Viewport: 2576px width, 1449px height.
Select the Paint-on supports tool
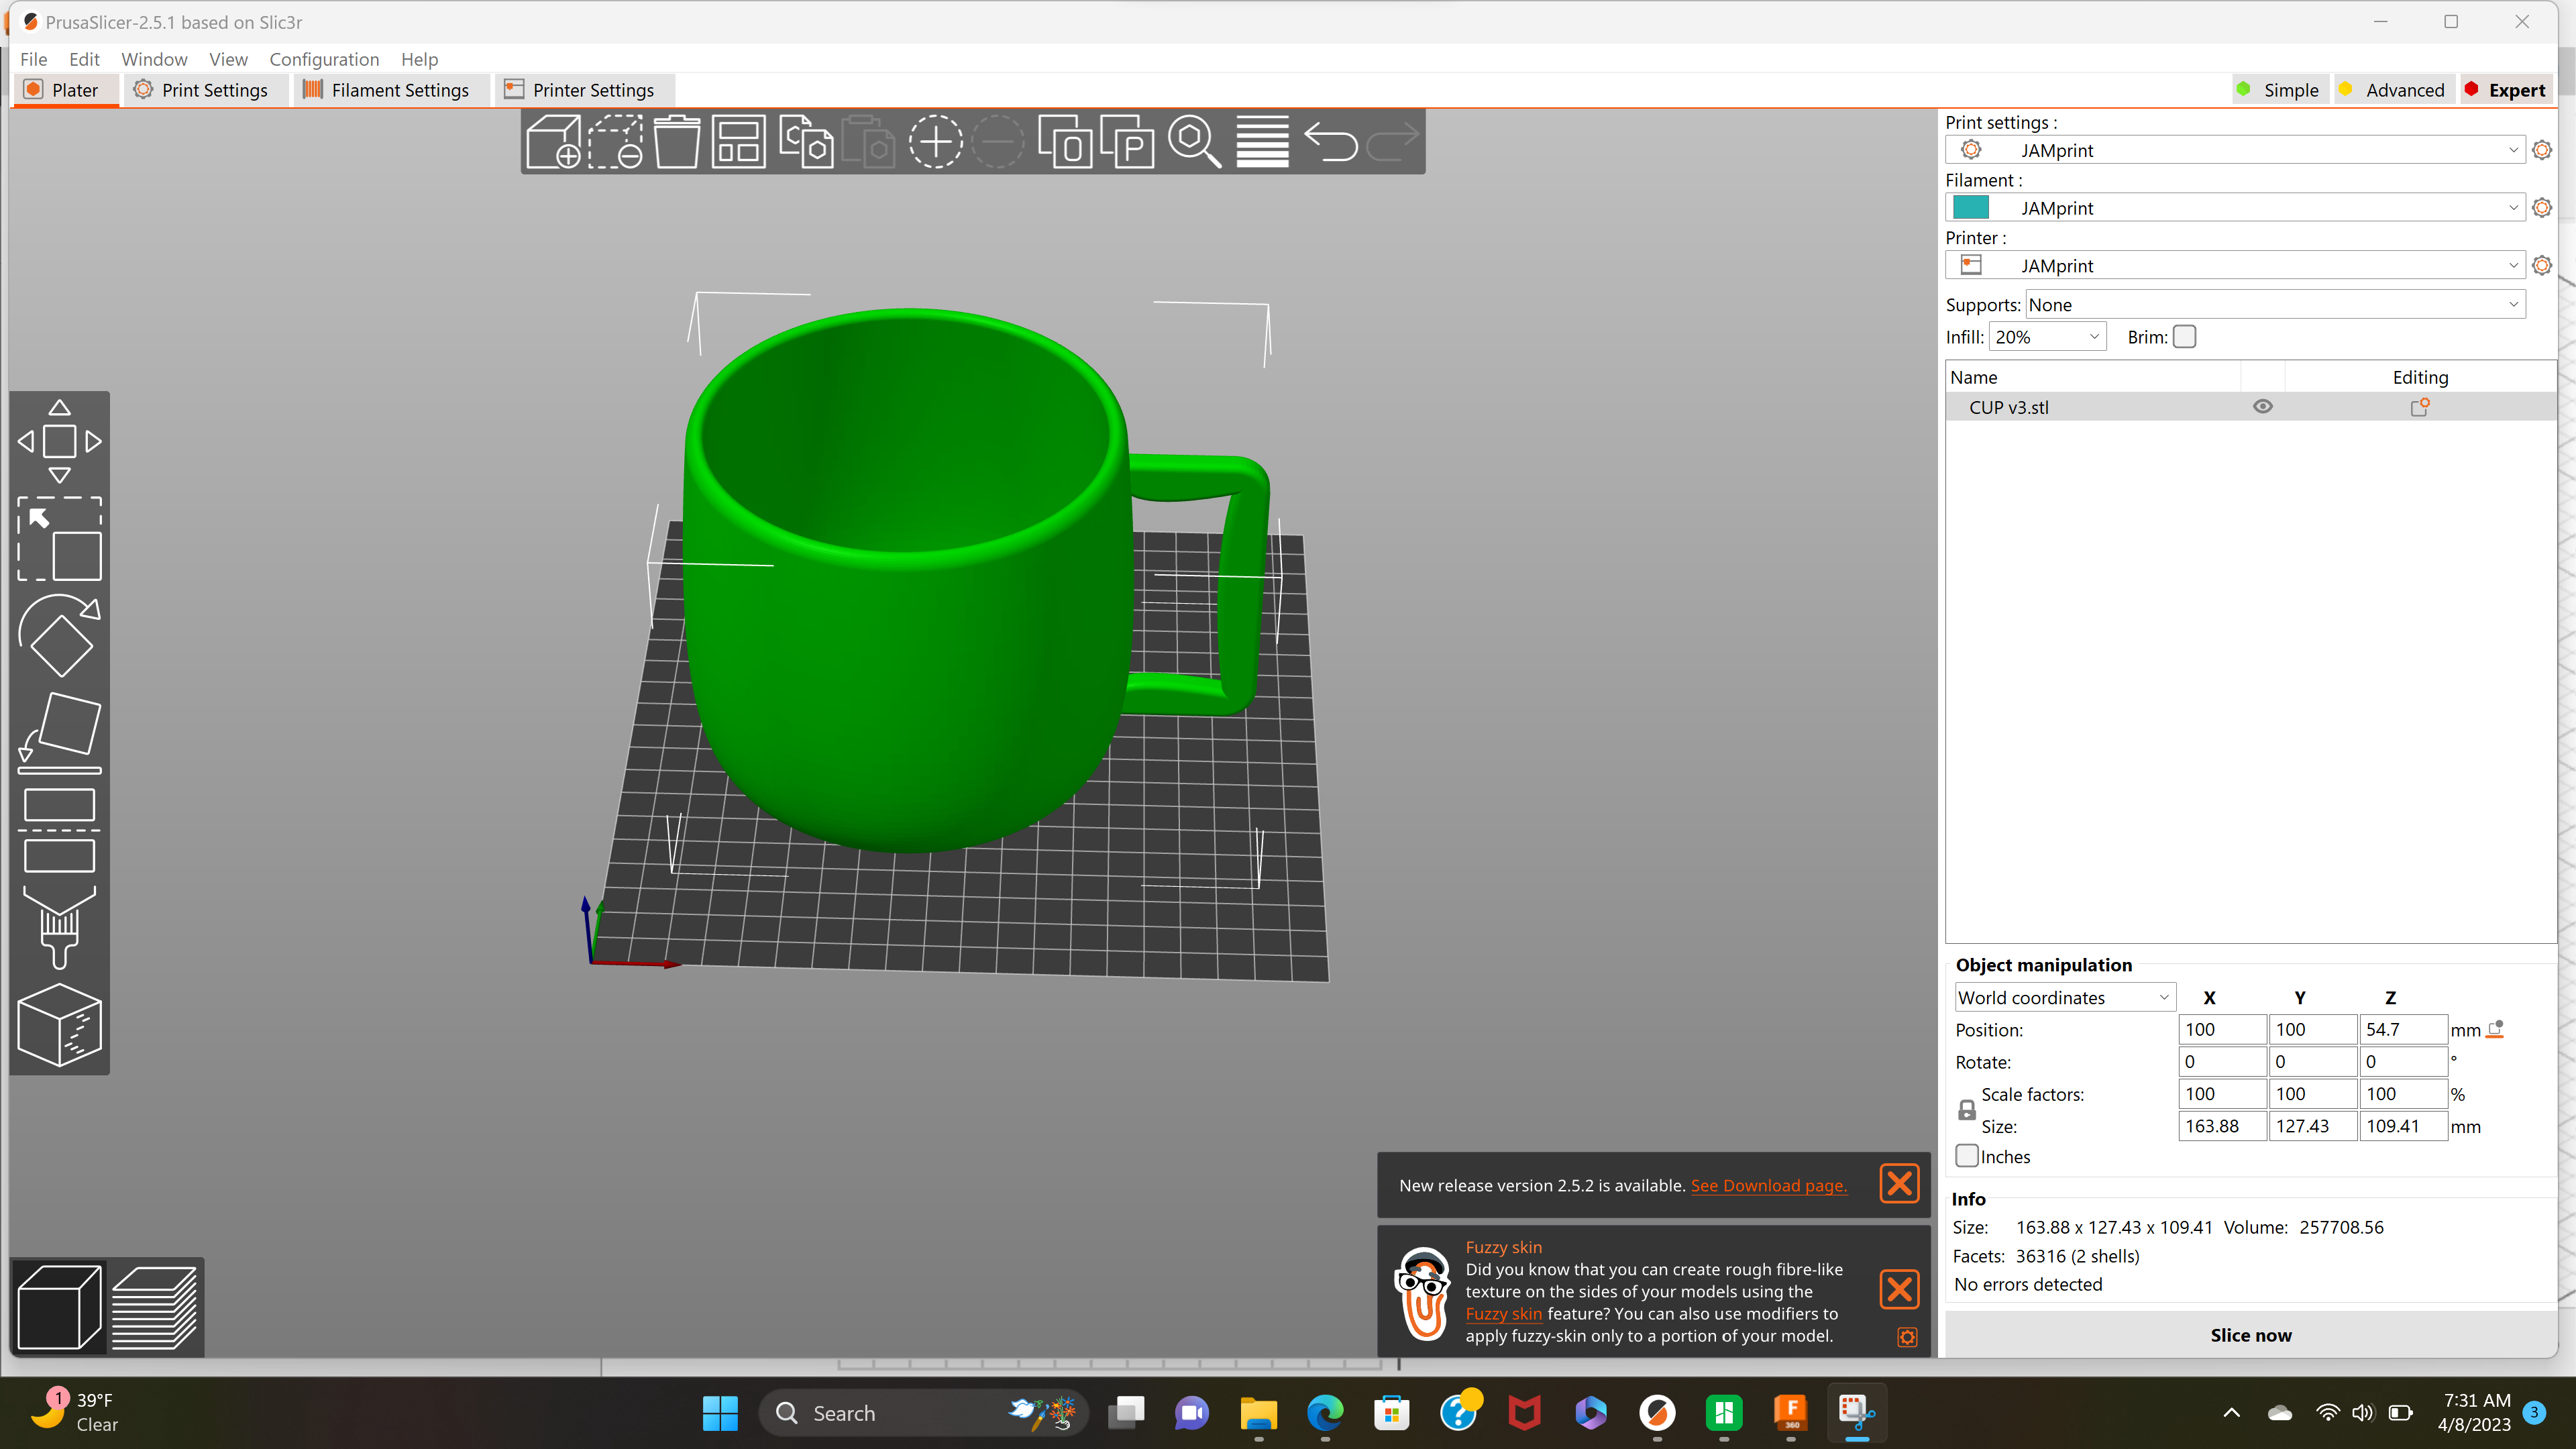pyautogui.click(x=59, y=927)
